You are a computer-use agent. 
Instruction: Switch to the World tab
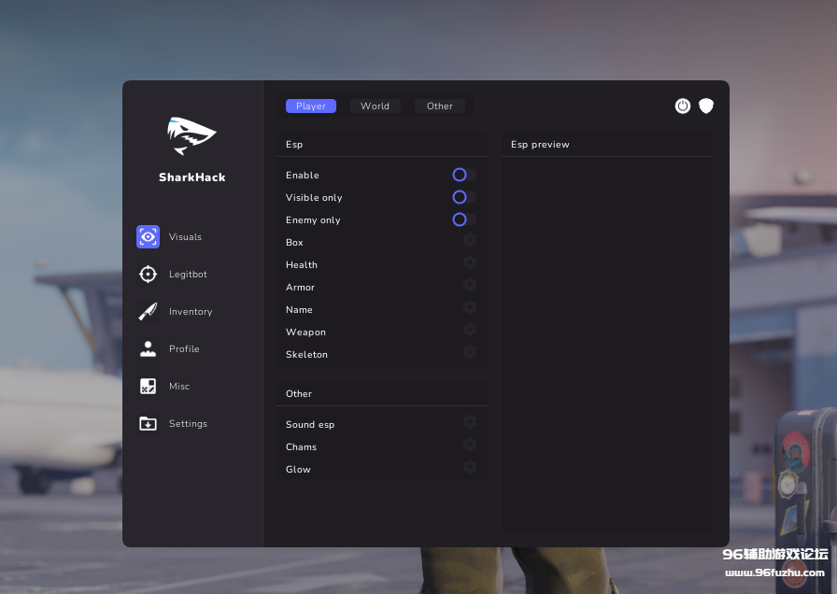tap(375, 106)
